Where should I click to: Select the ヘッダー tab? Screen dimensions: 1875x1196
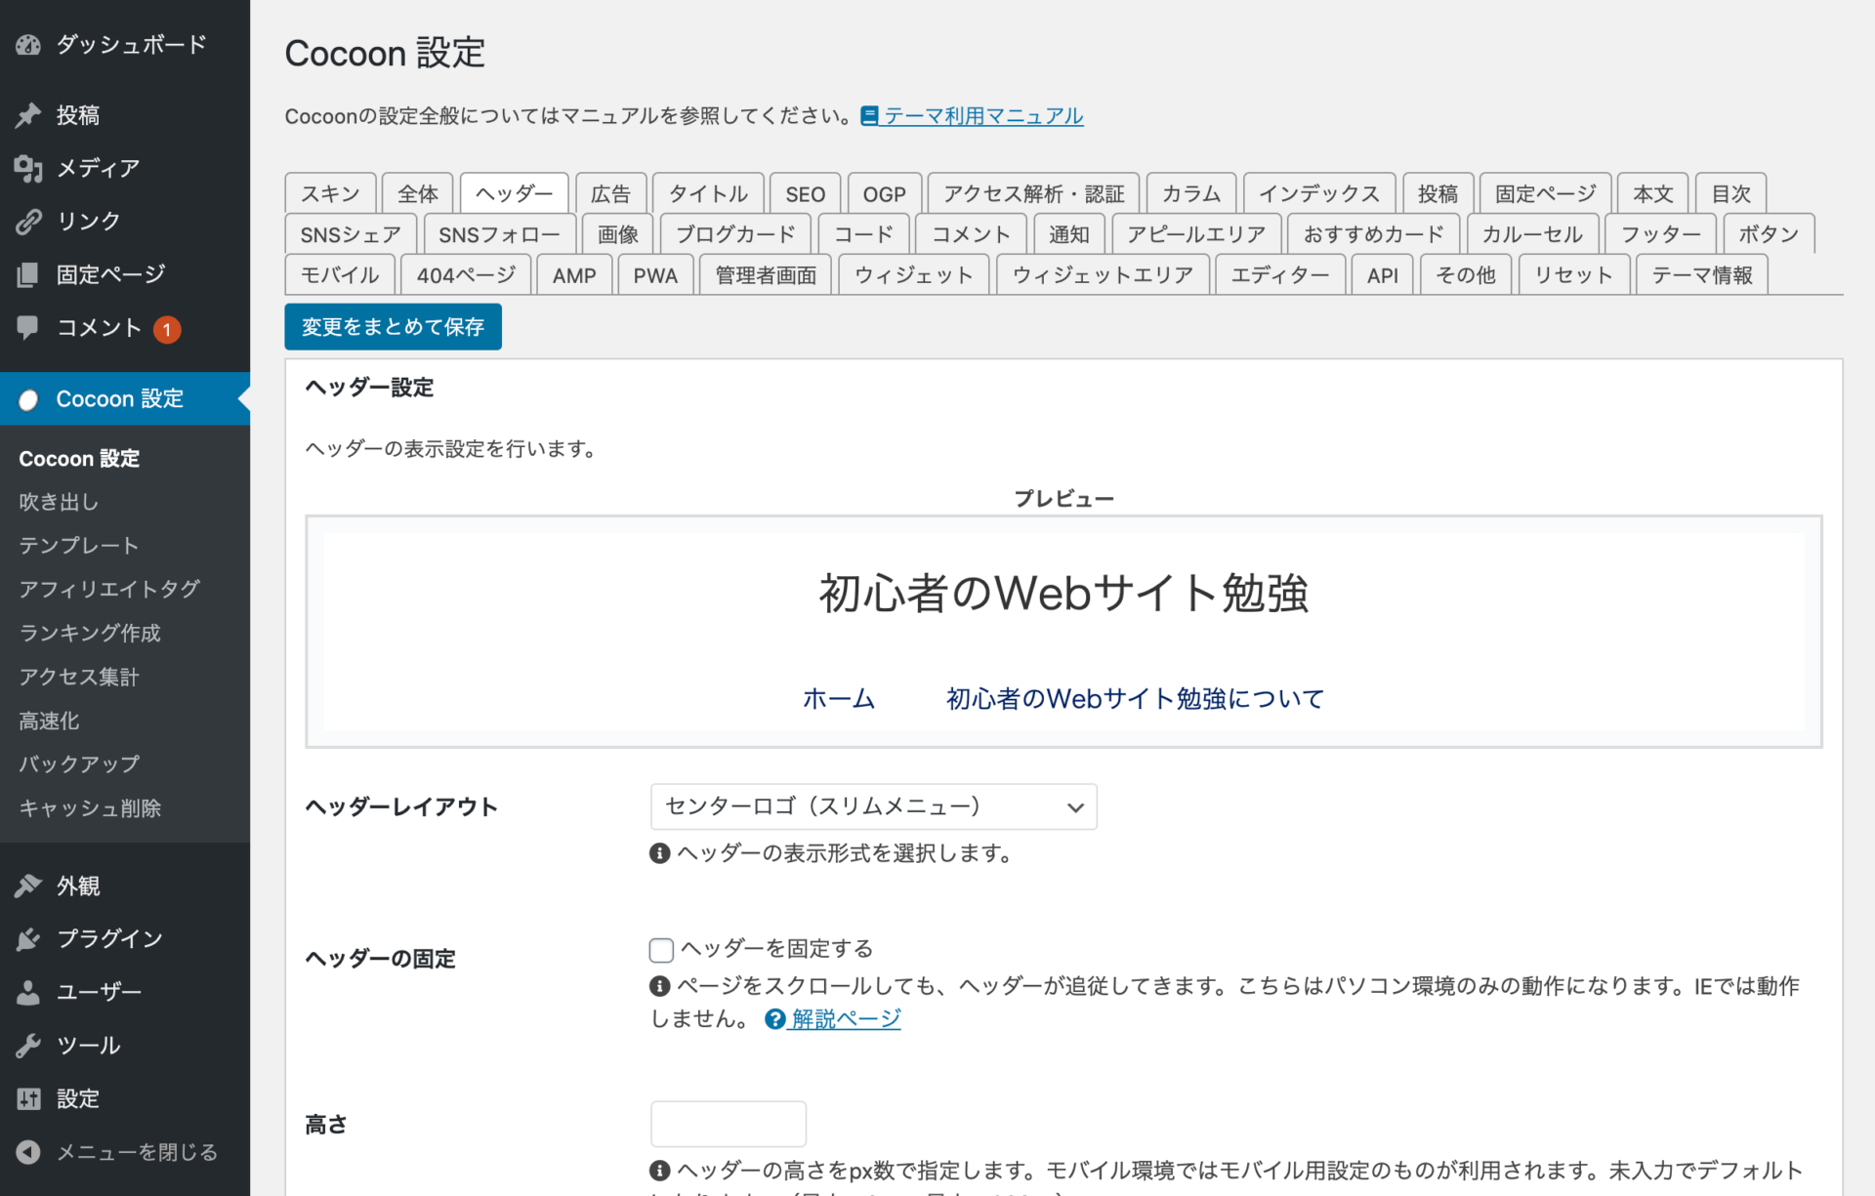[x=514, y=193]
